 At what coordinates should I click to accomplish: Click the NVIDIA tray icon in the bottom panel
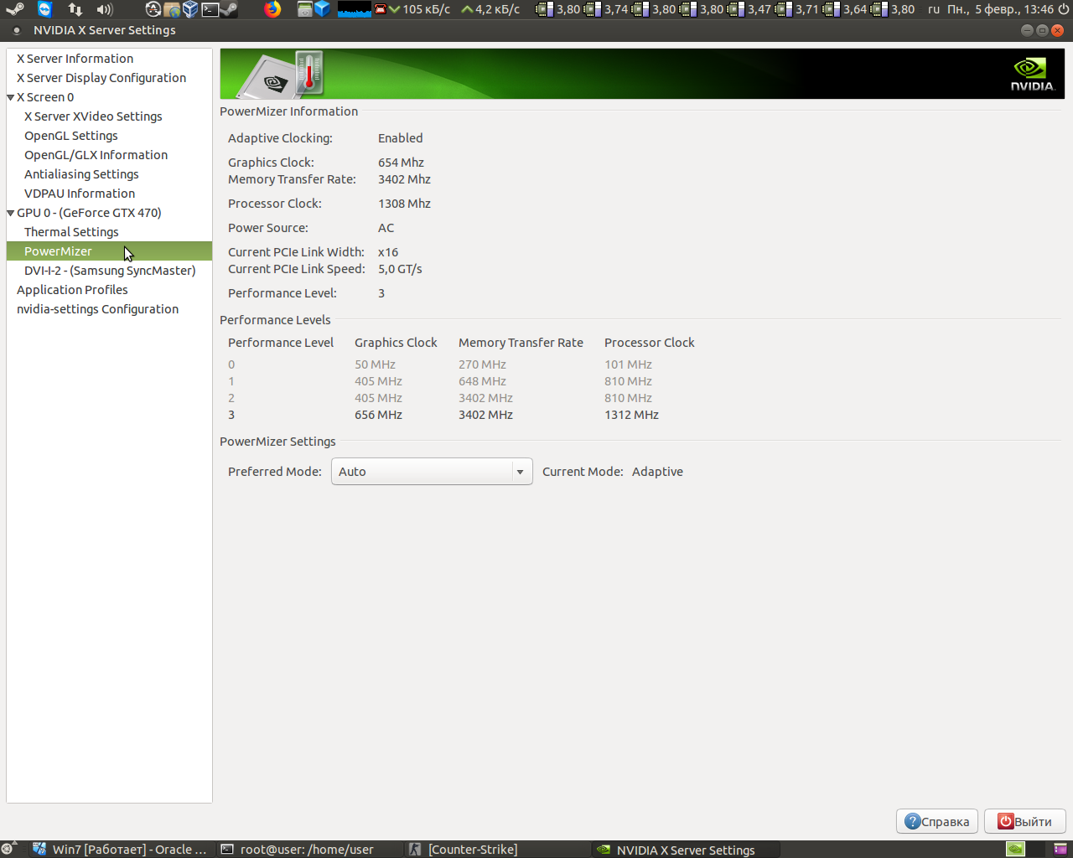pos(1015,849)
